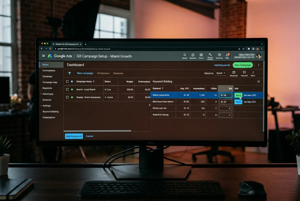300x201 pixels.
Task: Switch to the New campaign tab
Action: pos(85,73)
